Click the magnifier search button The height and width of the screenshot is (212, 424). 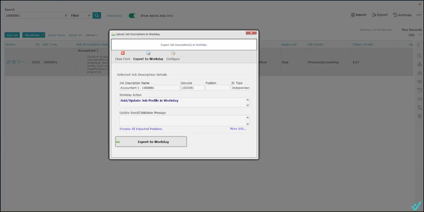pos(97,16)
